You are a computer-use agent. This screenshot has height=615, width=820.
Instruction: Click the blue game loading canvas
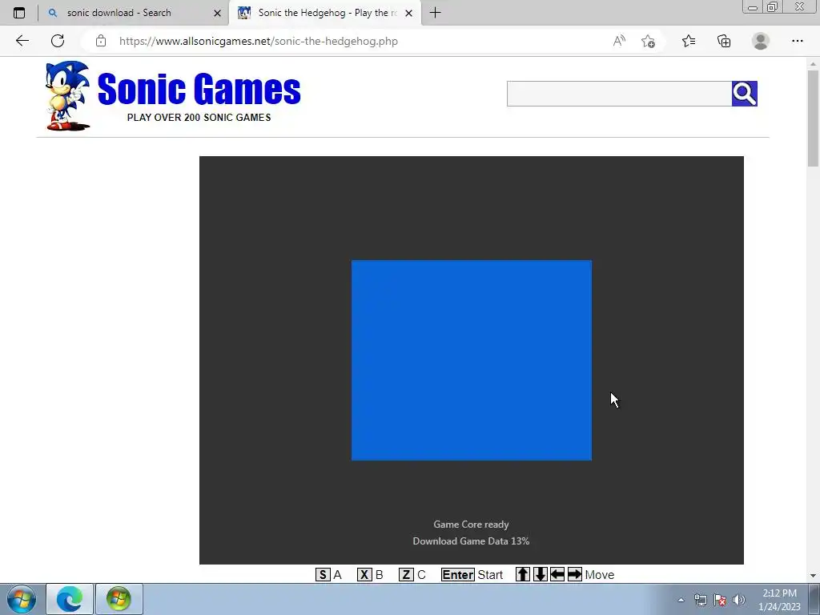click(x=471, y=360)
